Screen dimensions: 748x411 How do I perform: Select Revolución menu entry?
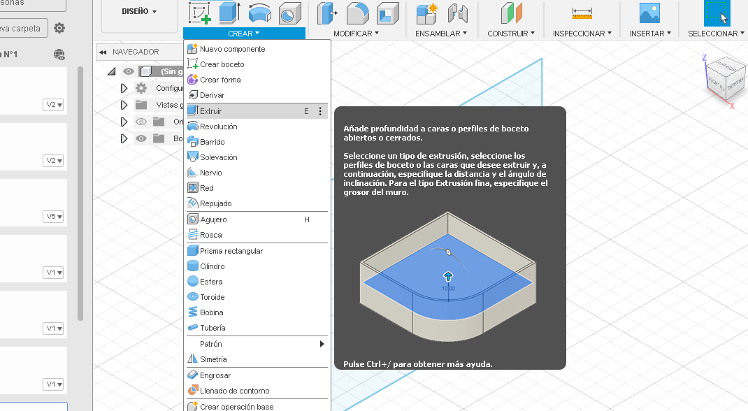(257, 127)
